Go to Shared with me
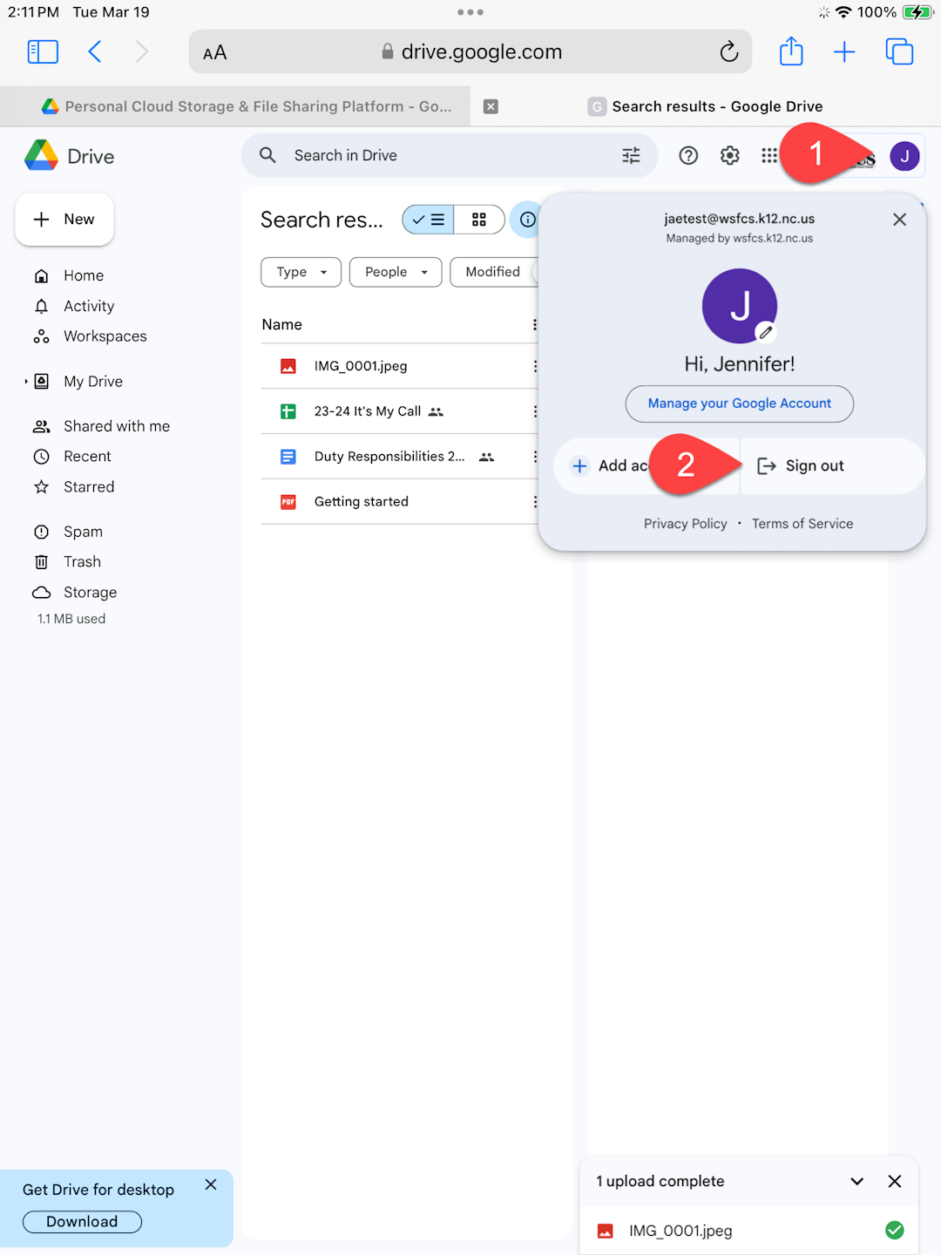The image size is (941, 1255). 117,426
